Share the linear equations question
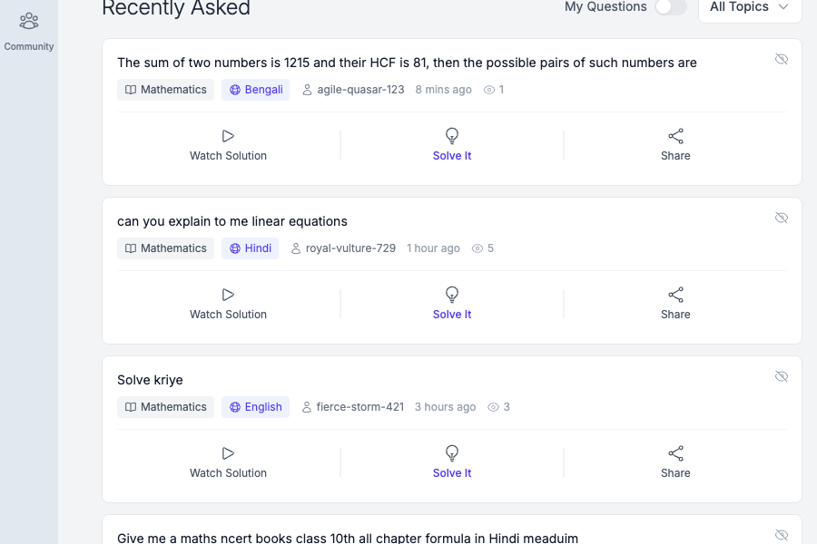The width and height of the screenshot is (817, 544). [x=675, y=295]
